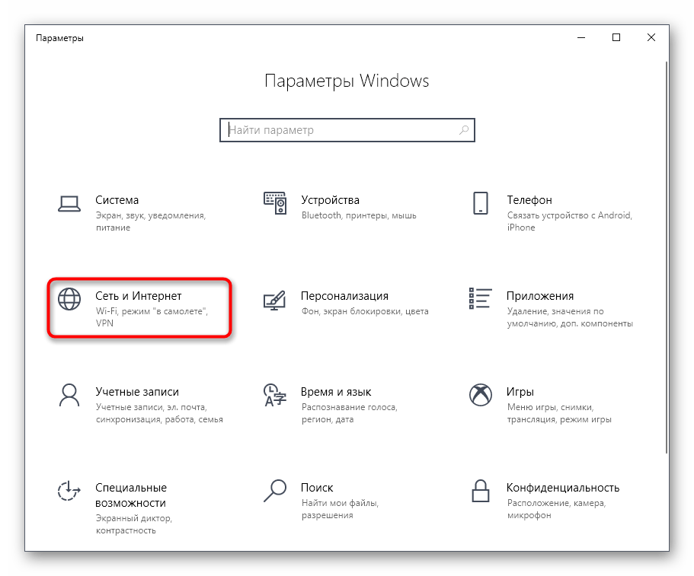Viewport: 694px width, 576px height.
Task: Open the Конфиденциальность padlock icon
Action: pos(480,491)
